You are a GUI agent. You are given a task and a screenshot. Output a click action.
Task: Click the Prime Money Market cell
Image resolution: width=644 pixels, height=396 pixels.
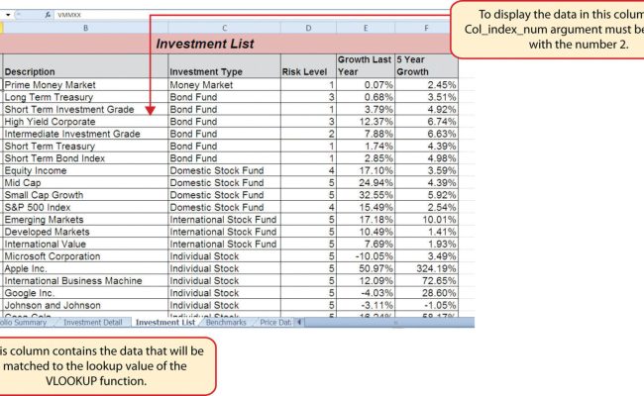85,85
